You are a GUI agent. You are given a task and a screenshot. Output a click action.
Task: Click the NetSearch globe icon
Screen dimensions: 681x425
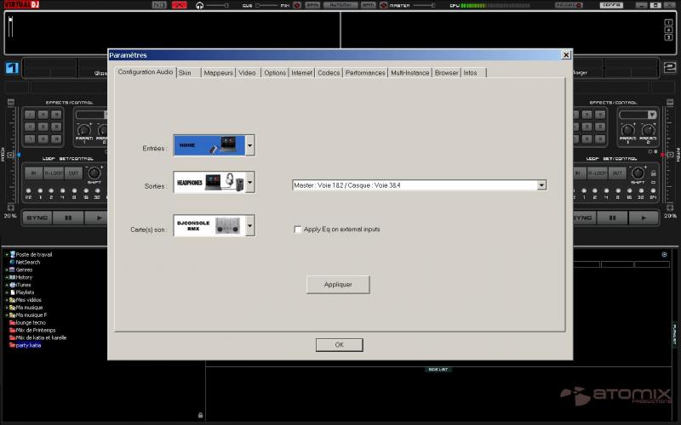coord(12,263)
